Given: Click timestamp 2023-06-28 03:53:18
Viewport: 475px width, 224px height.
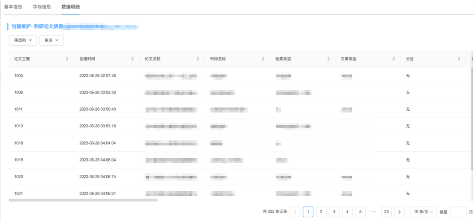Looking at the screenshot, I should [98, 126].
